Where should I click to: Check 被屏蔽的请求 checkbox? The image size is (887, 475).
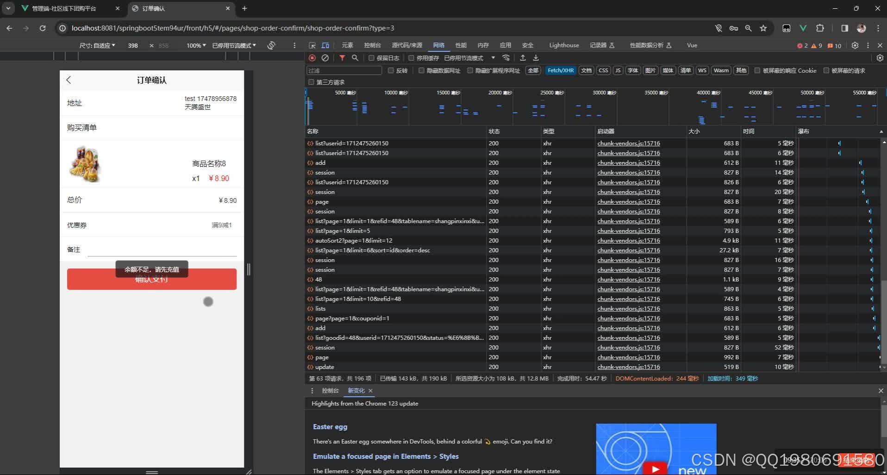[x=826, y=70]
